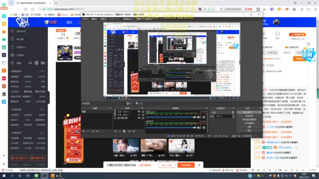This screenshot has width=319, height=179.
Task: Adjust desktop audio volume slider in mixer
Action: coord(171,128)
